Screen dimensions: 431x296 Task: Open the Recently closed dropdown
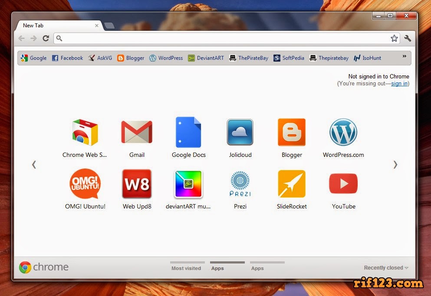coord(386,268)
